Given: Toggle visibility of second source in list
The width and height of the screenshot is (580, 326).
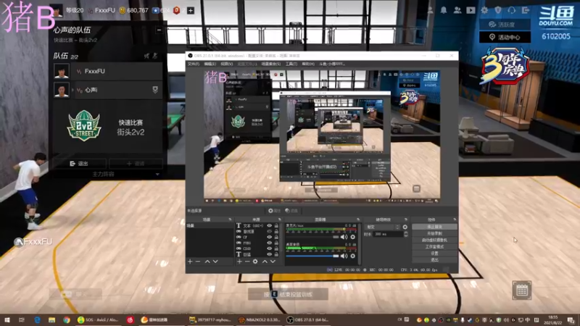Looking at the screenshot, I should tap(269, 231).
